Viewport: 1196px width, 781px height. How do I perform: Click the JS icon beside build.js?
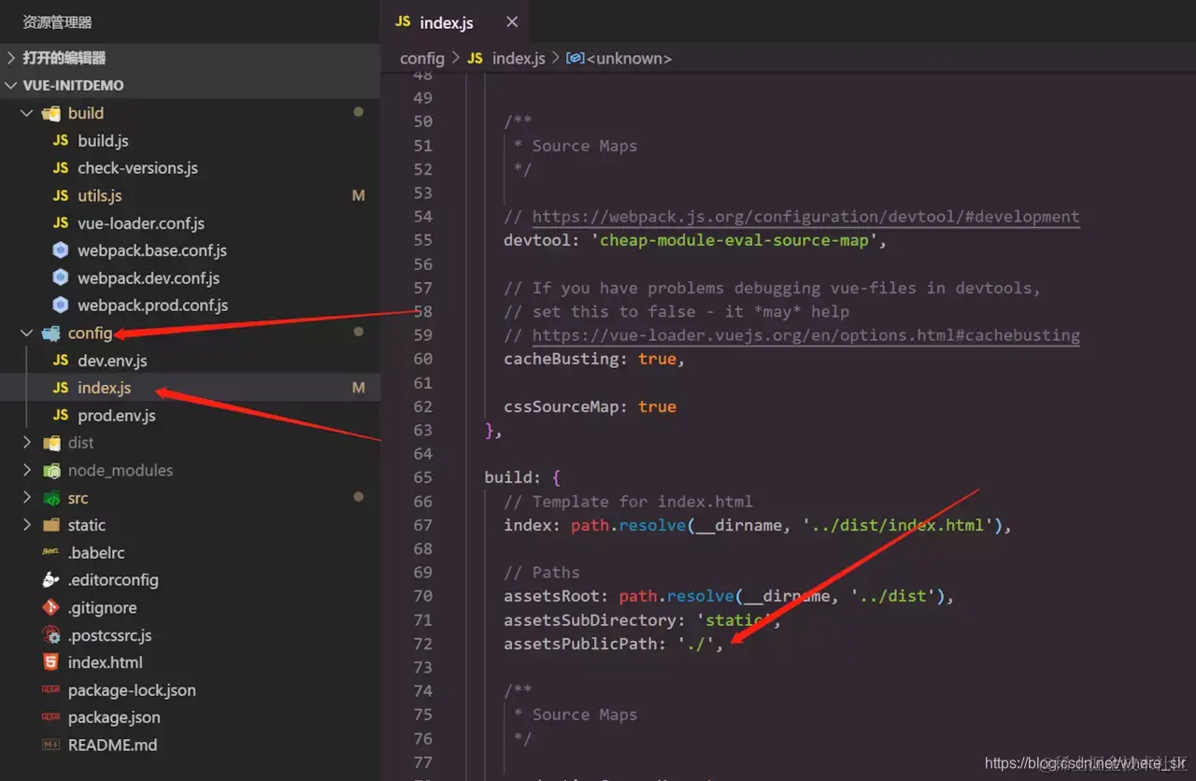61,140
